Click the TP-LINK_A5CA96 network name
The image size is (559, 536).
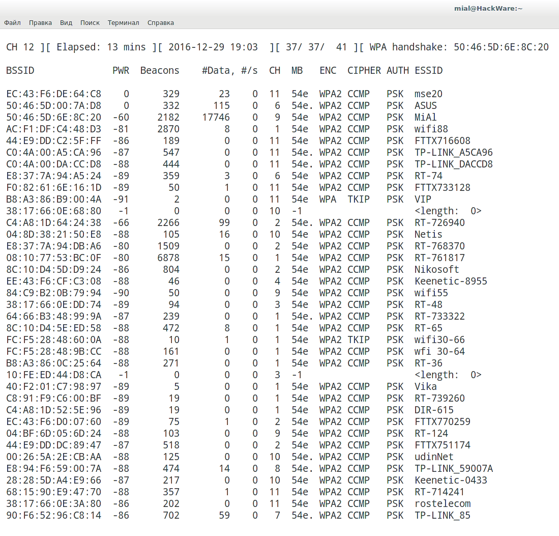point(454,153)
